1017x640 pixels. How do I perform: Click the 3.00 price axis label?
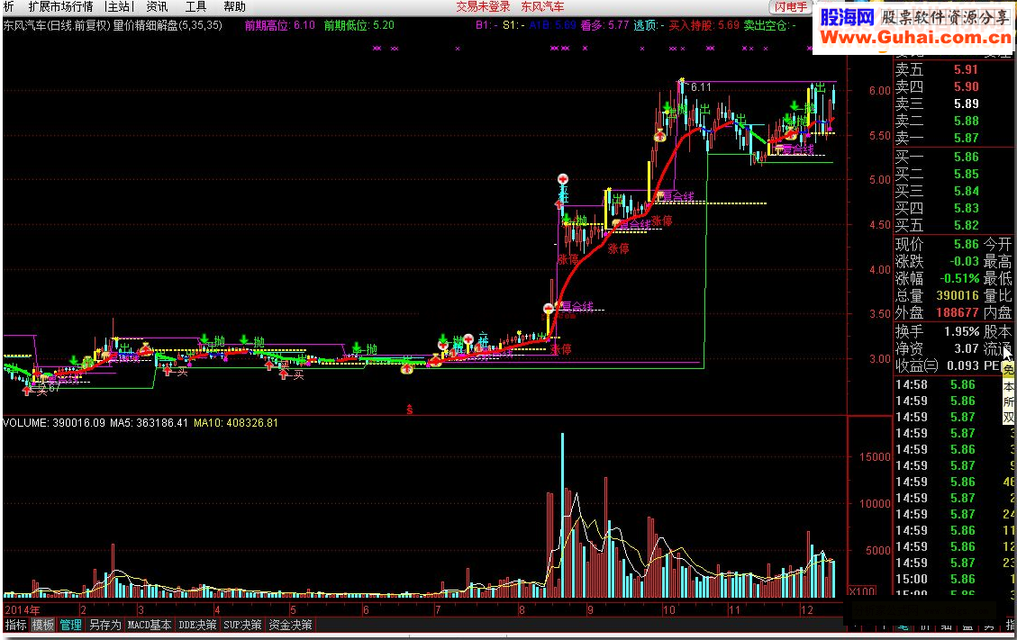[880, 358]
